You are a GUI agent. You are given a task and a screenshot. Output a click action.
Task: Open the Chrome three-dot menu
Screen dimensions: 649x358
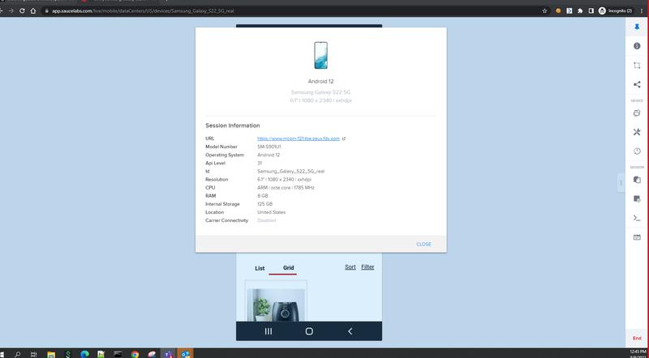click(642, 11)
